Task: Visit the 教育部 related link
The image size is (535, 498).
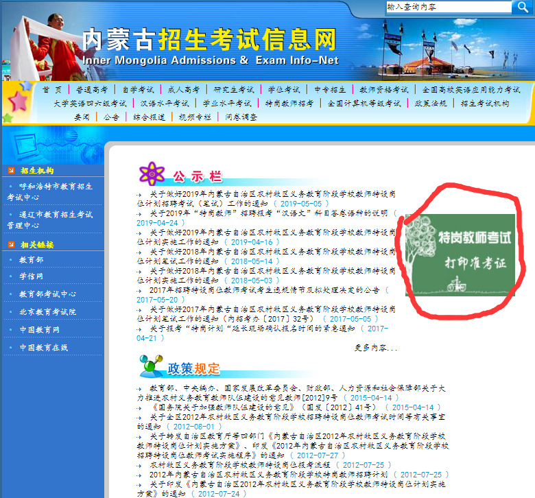Action: point(31,260)
